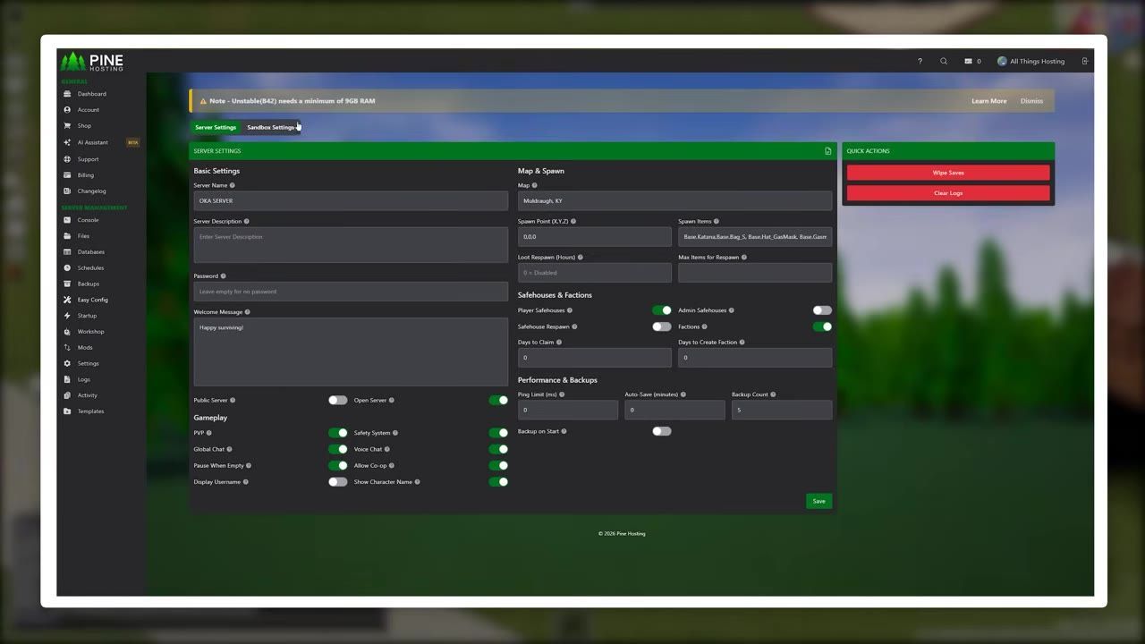
Task: Toggle the Player Safehouses switch
Action: (x=662, y=310)
